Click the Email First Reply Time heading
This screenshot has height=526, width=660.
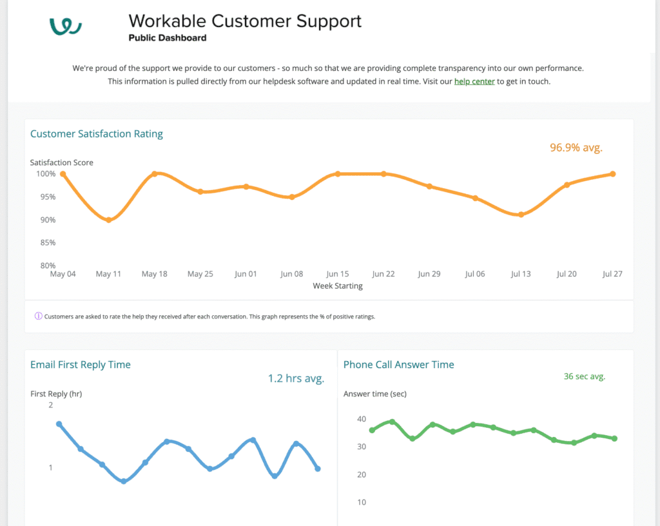(x=81, y=365)
